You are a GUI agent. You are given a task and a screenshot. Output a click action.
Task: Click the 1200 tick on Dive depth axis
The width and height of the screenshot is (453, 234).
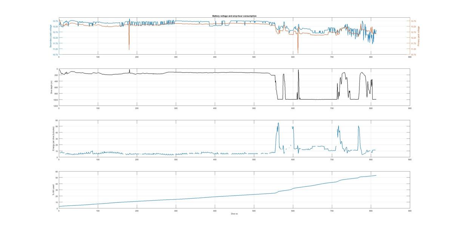click(56, 106)
